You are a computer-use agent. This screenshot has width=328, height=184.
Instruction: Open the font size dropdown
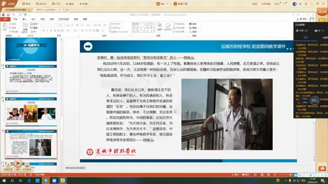65,25
